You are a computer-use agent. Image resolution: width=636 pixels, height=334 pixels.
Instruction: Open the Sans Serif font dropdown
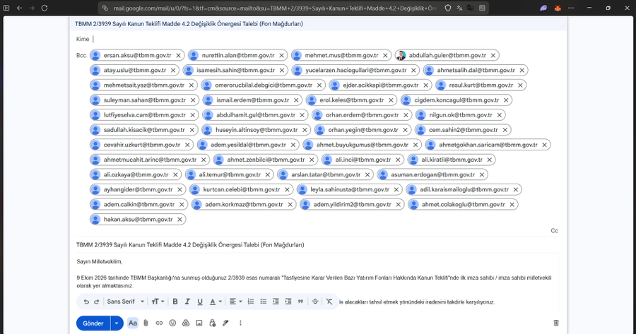pyautogui.click(x=125, y=302)
